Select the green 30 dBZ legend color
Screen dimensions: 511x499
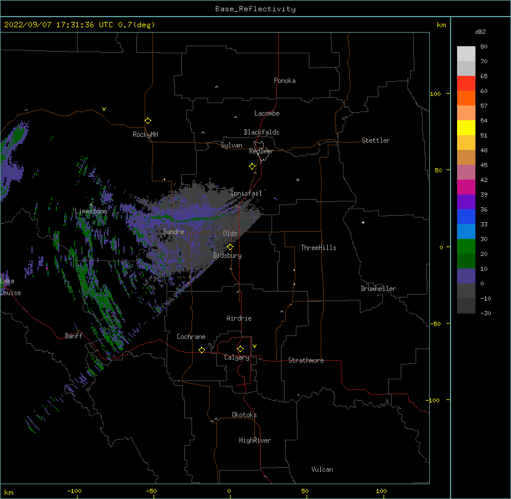click(466, 247)
